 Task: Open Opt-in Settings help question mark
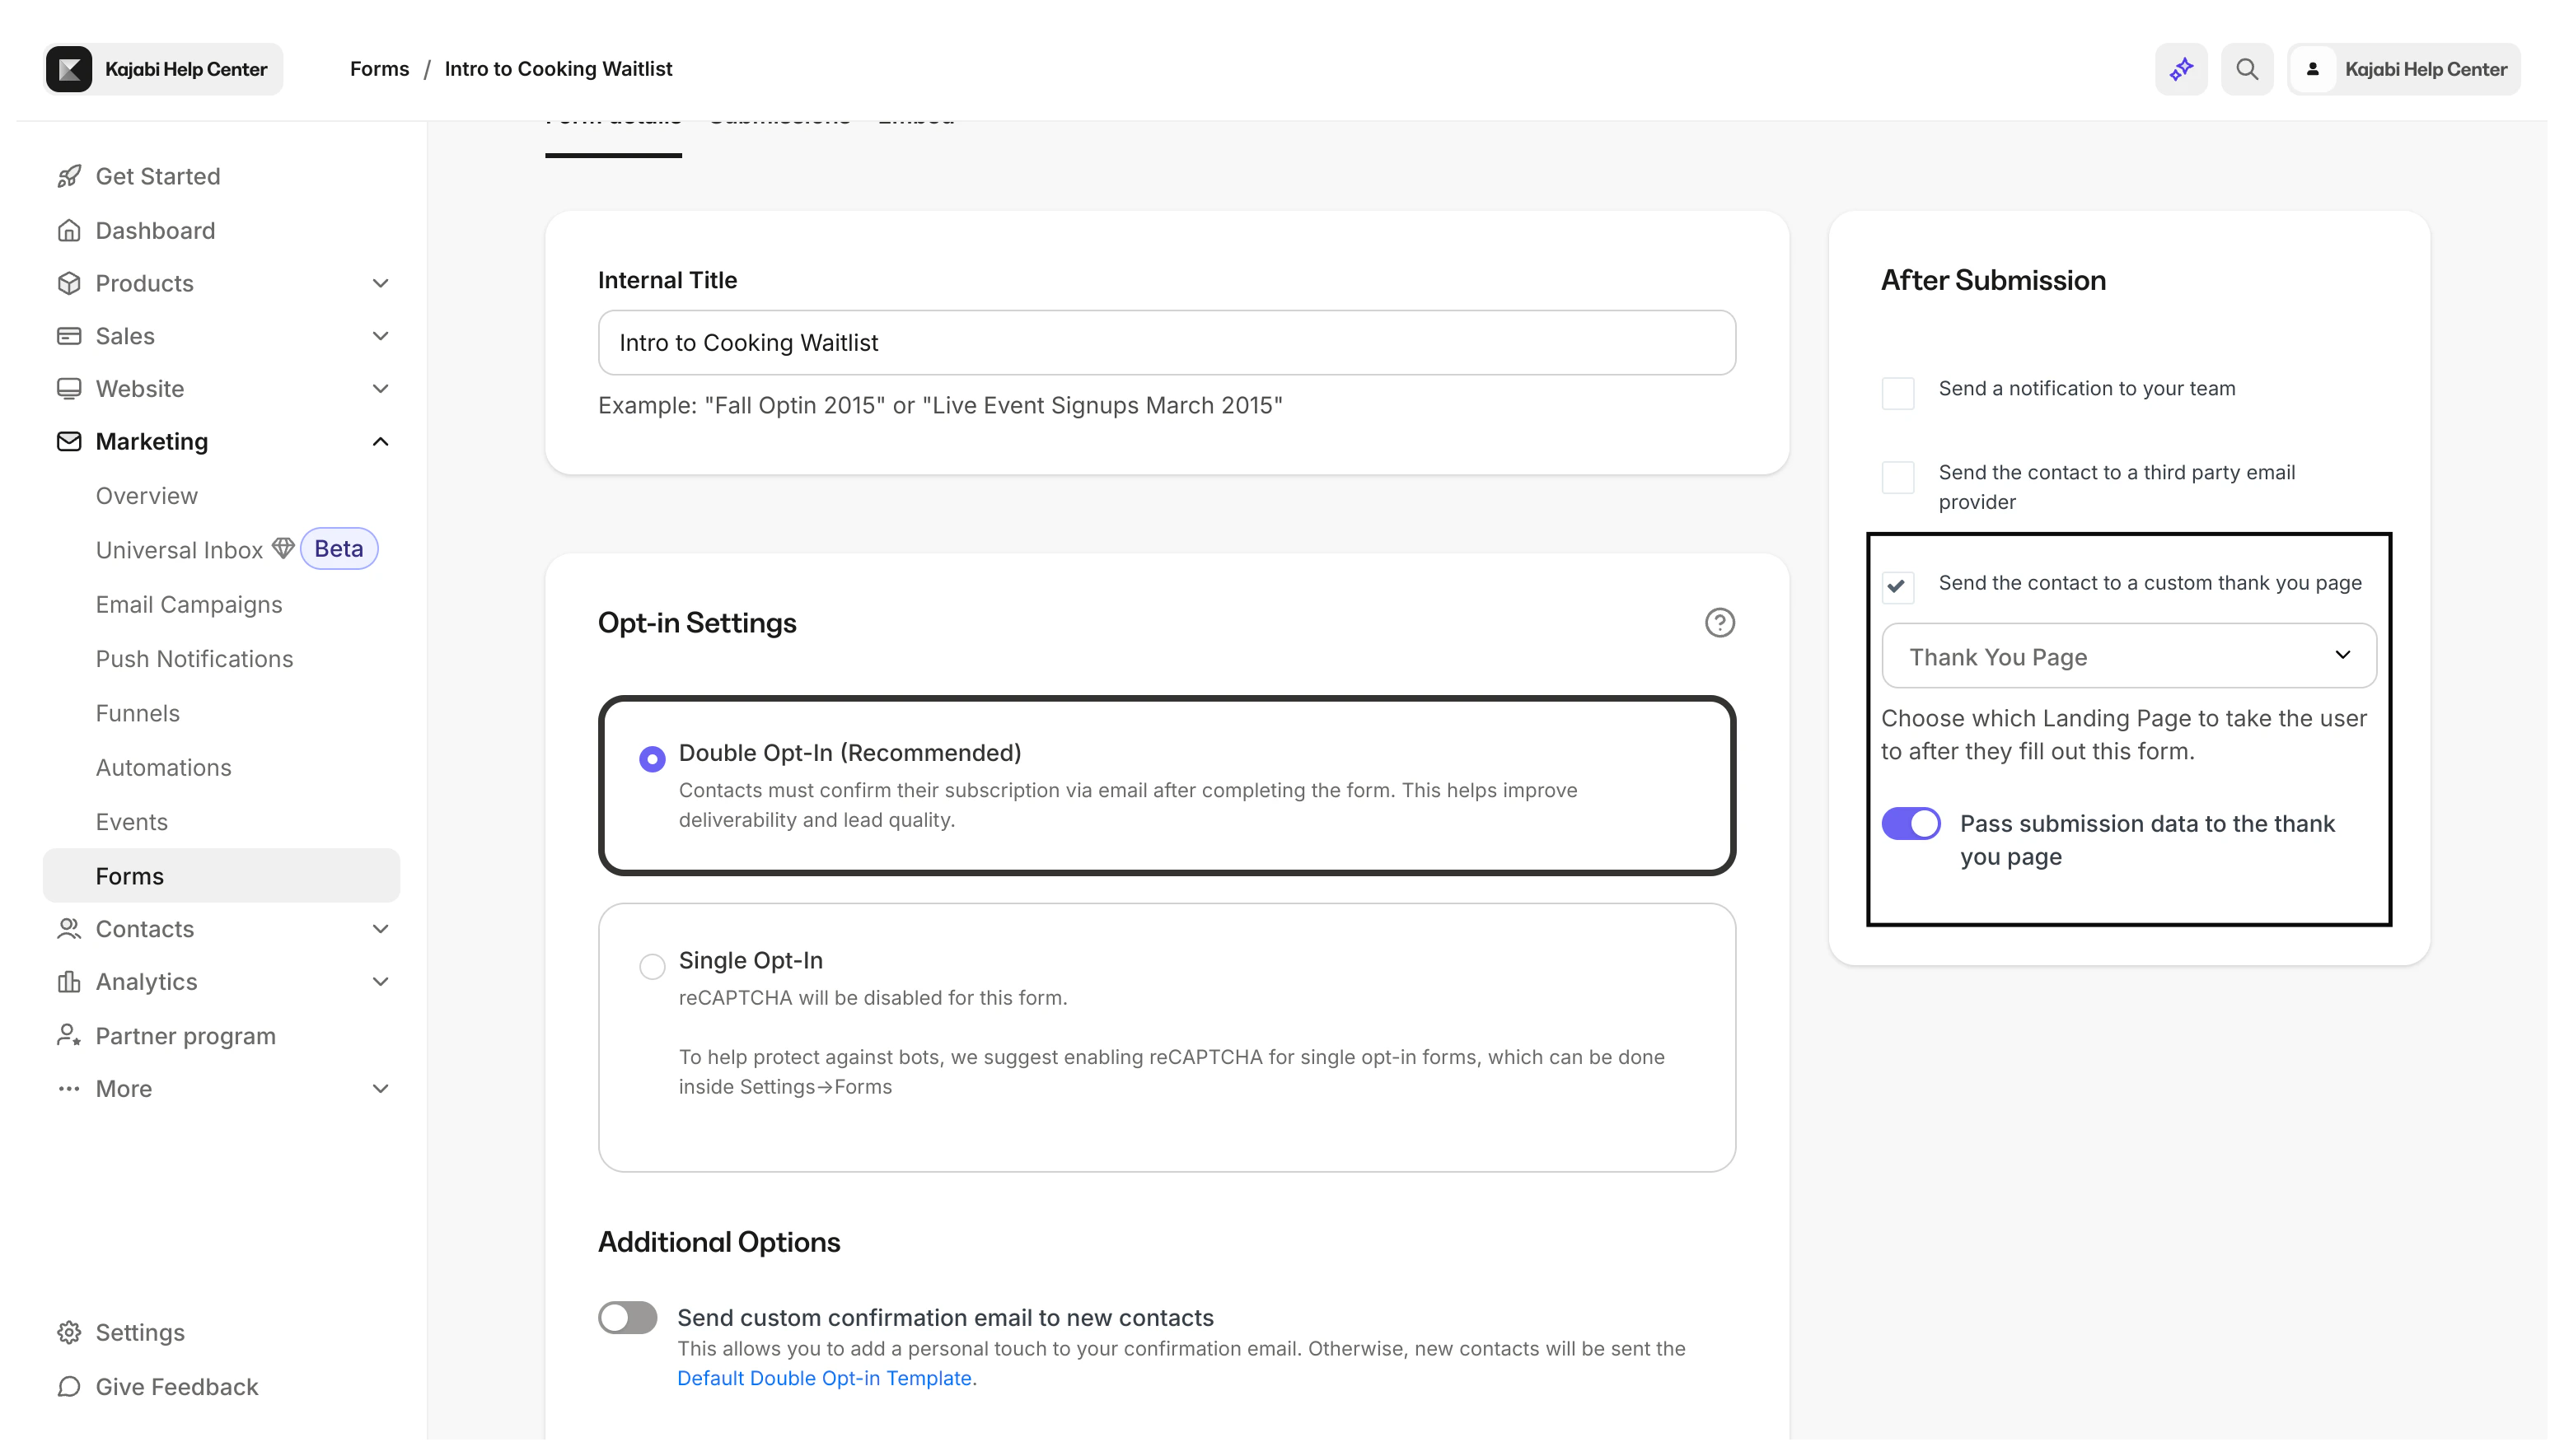pos(1719,623)
